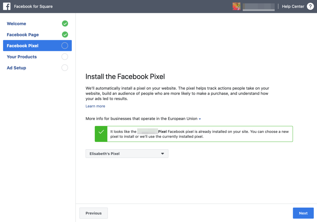Select the Facebook Pixel step
The height and width of the screenshot is (222, 317).
37,45
